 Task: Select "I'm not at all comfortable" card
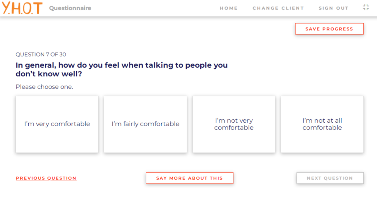pos(322,124)
